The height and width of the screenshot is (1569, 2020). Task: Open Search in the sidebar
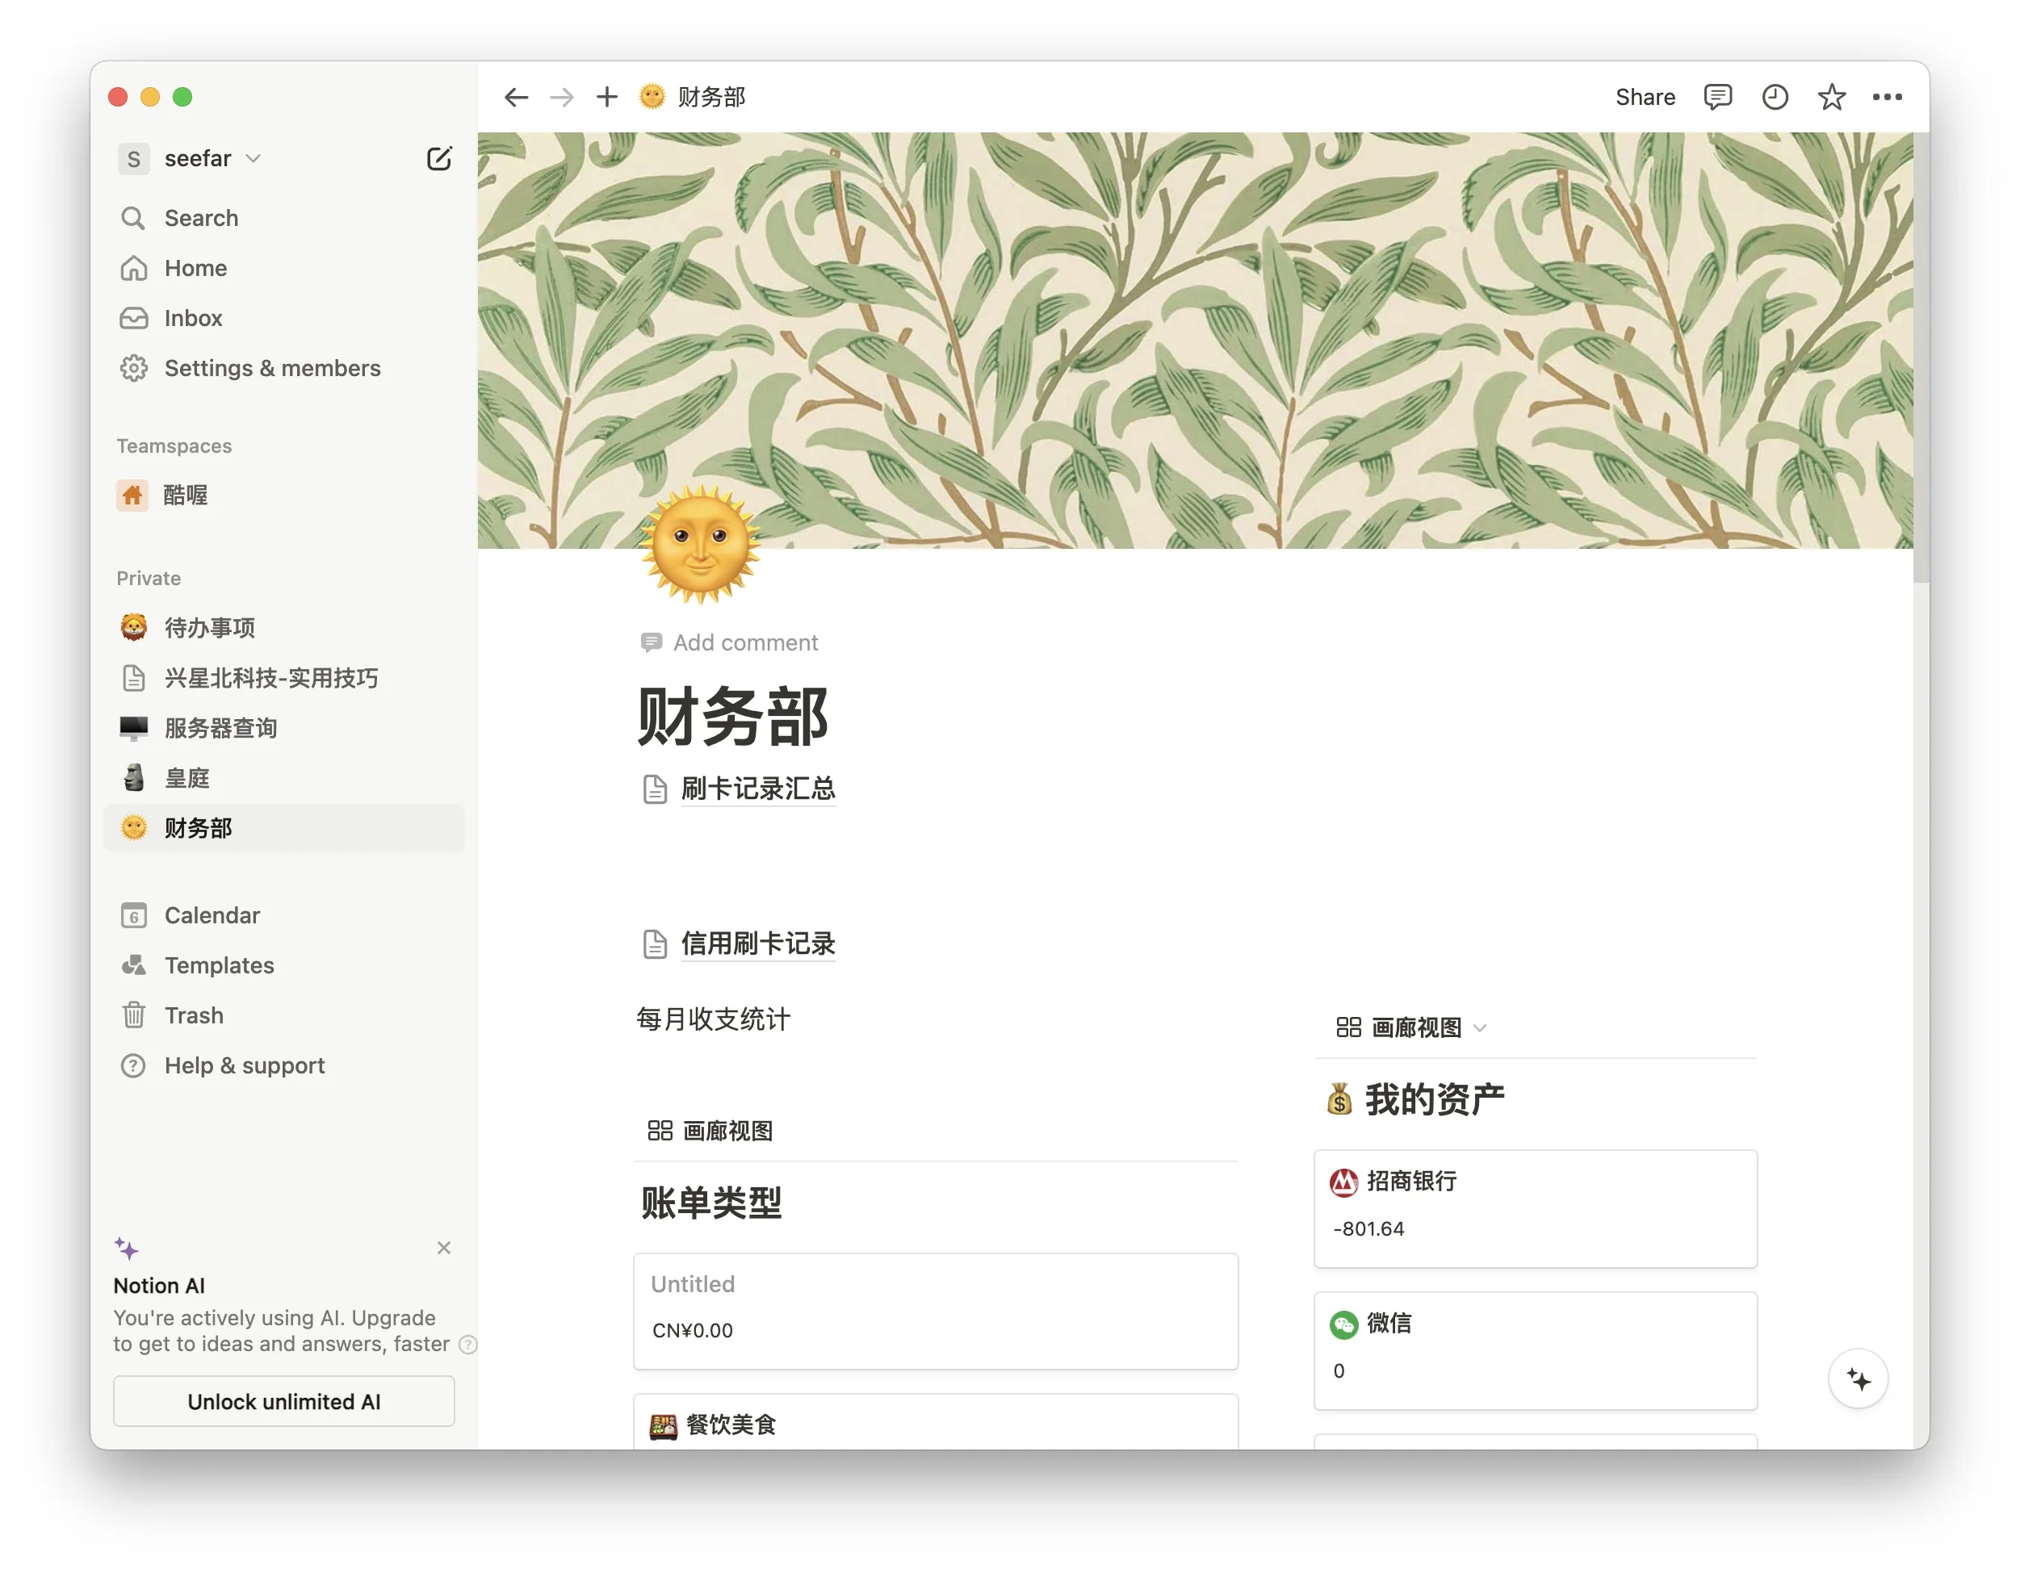285,218
